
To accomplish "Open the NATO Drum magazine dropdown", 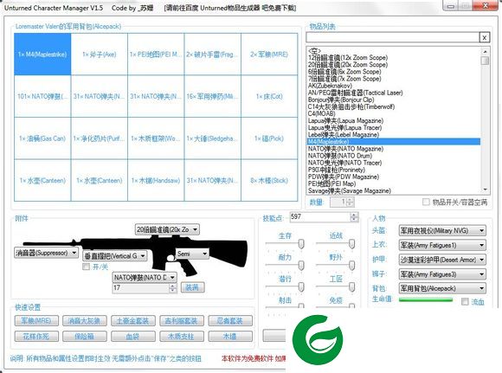I will point(145,277).
